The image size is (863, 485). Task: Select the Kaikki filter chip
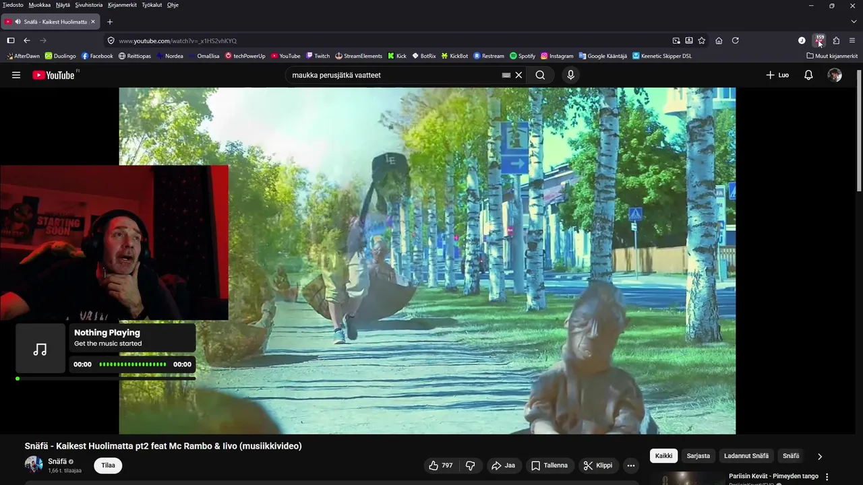point(664,456)
